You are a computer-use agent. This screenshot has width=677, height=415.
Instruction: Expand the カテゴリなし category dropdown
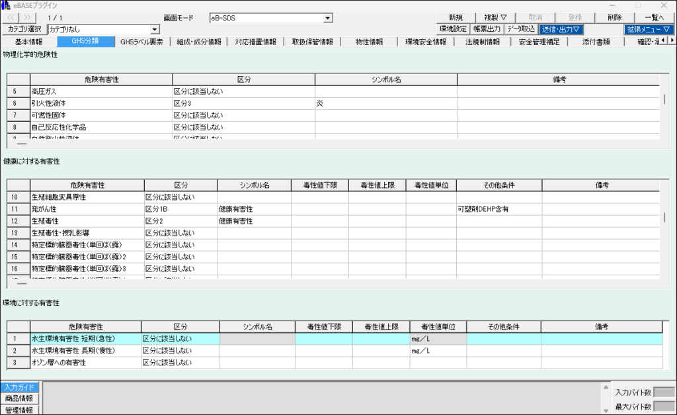[x=155, y=29]
